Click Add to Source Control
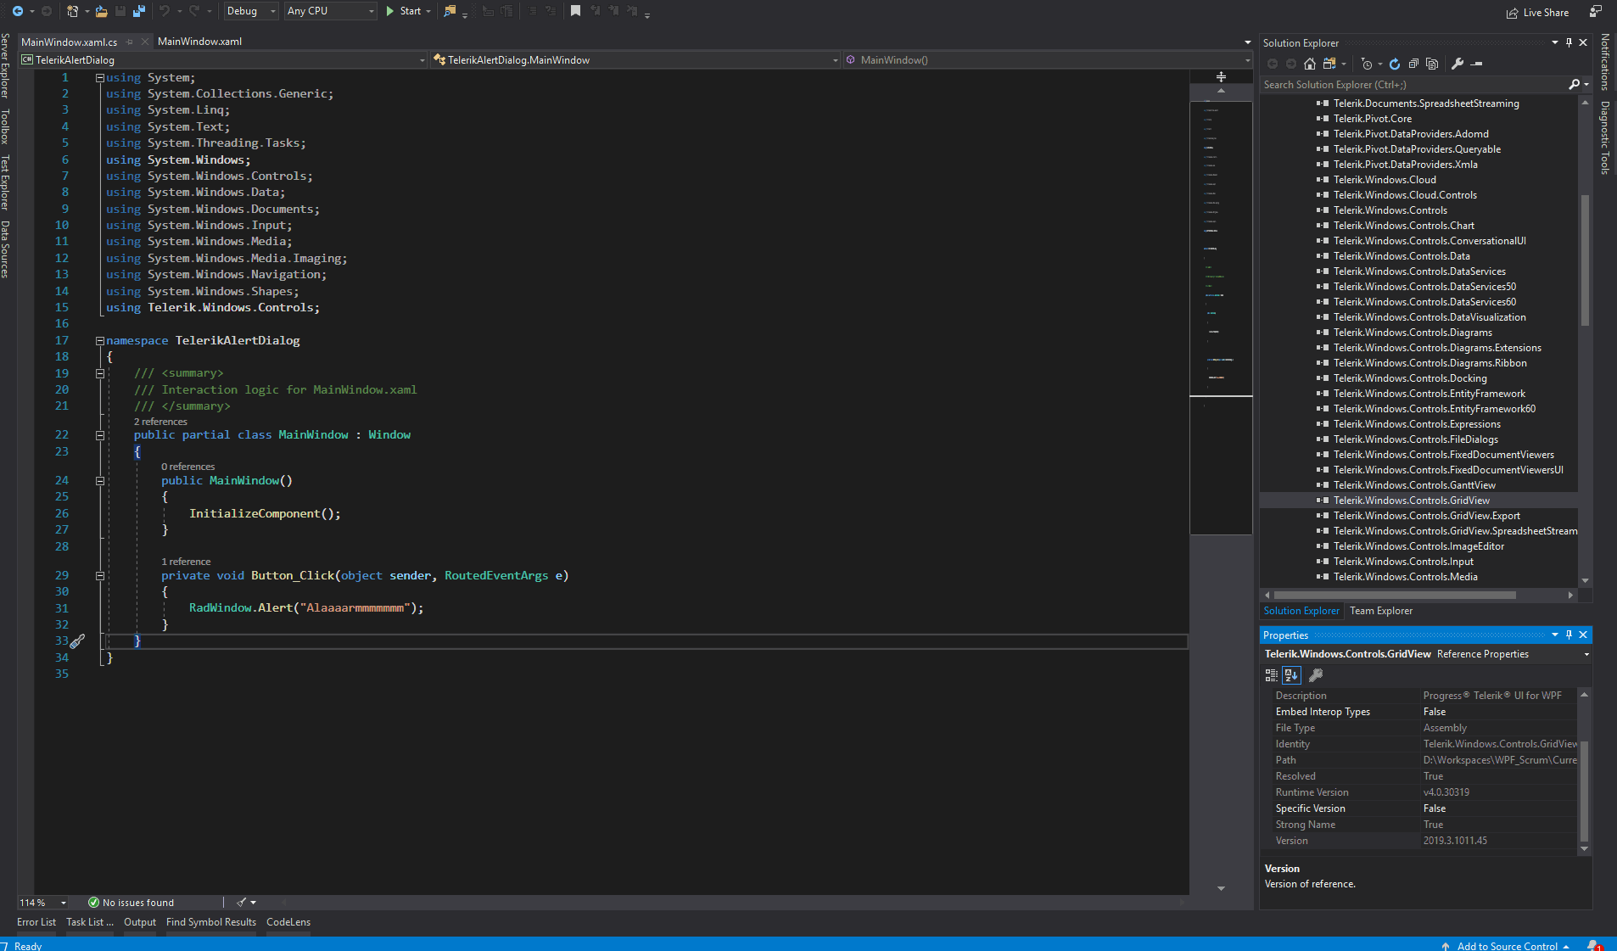This screenshot has width=1617, height=951. [1507, 945]
